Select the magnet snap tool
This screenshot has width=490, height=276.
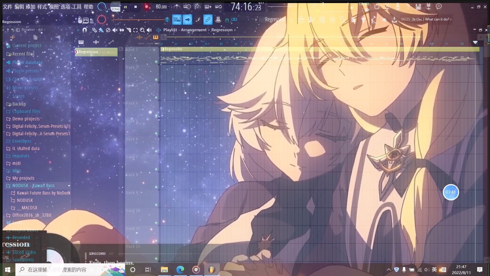[84, 30]
